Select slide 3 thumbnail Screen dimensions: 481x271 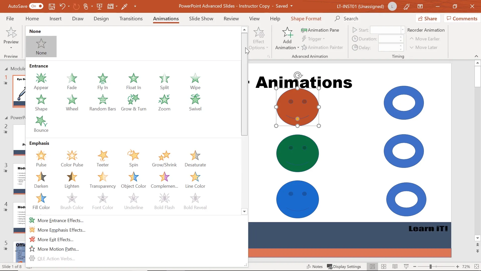point(19,179)
